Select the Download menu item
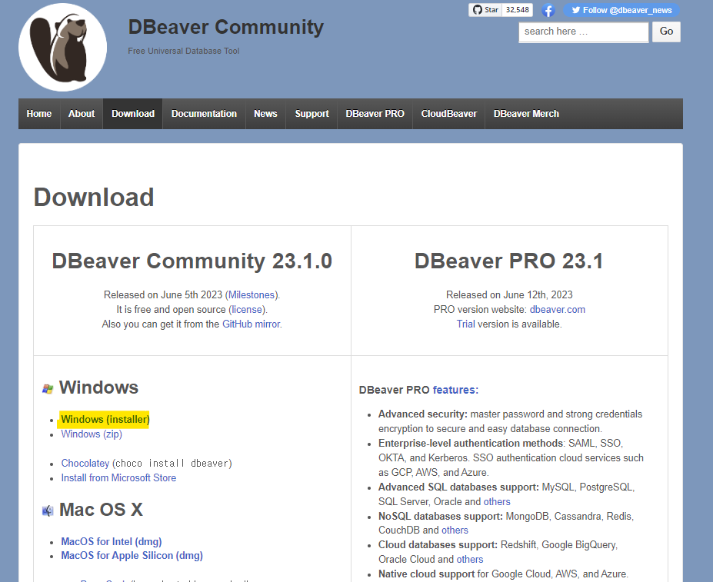The height and width of the screenshot is (582, 713). tap(133, 114)
